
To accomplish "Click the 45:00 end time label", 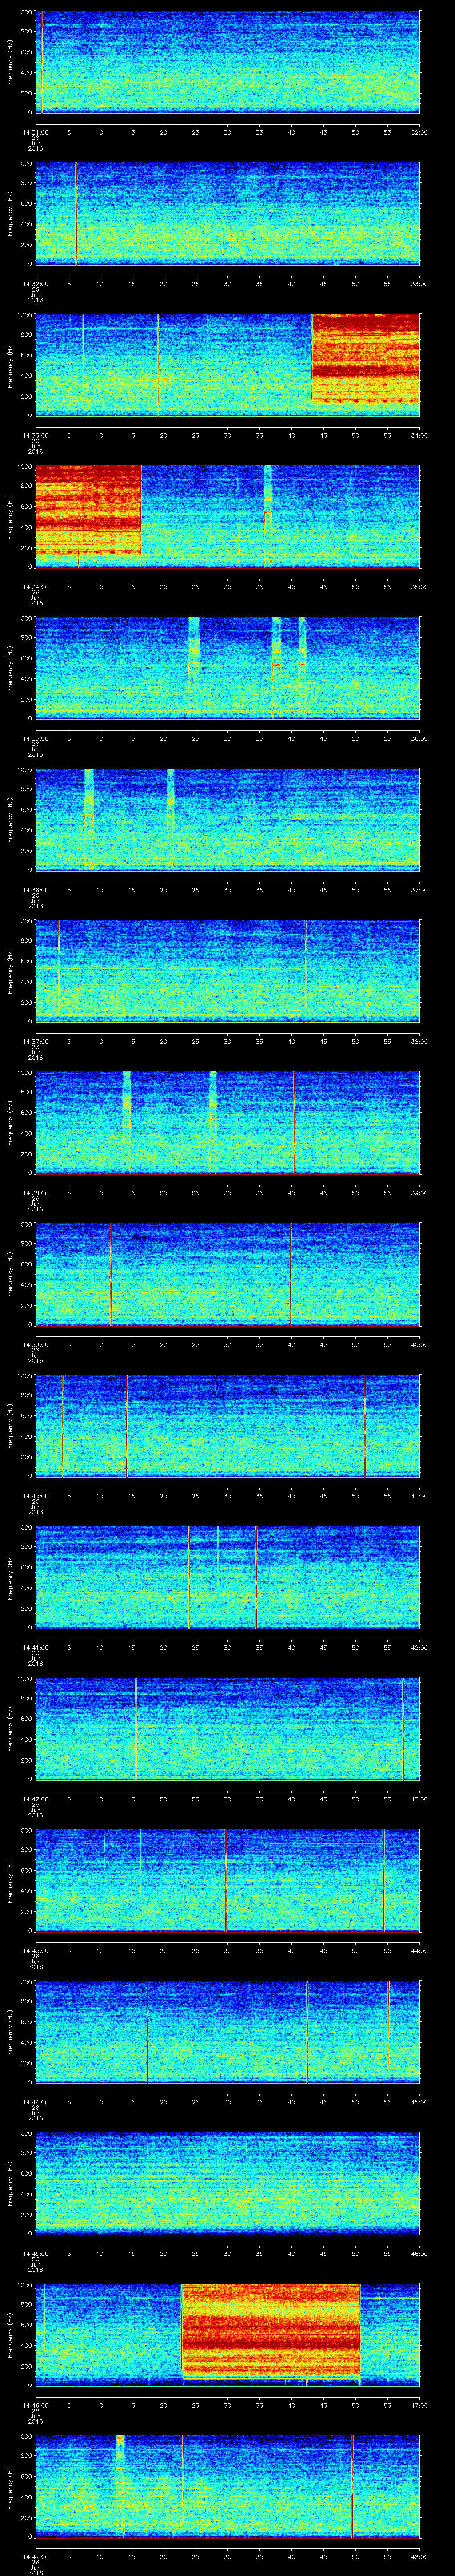I will click(x=419, y=2101).
